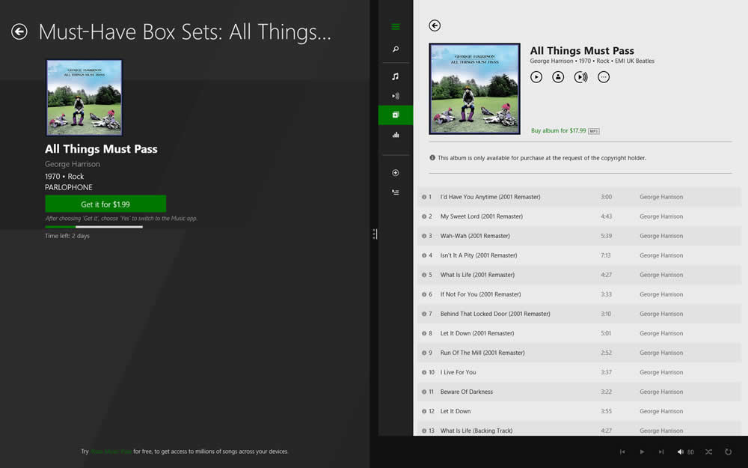Select track What Is Life (2001 Remaster)
The height and width of the screenshot is (468, 748).
coord(579,275)
